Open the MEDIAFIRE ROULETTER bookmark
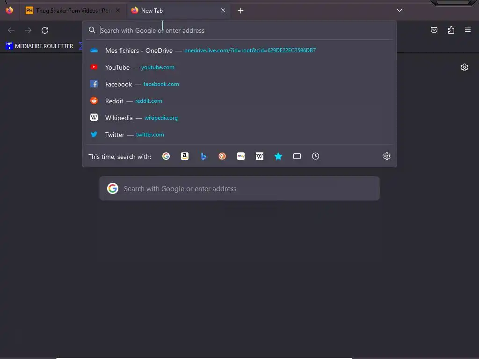479x359 pixels. pos(39,46)
